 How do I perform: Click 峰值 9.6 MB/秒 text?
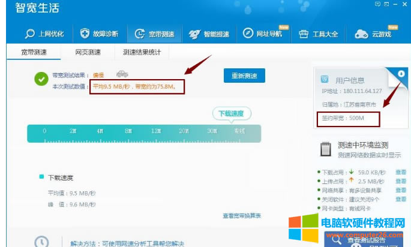pos(72,204)
